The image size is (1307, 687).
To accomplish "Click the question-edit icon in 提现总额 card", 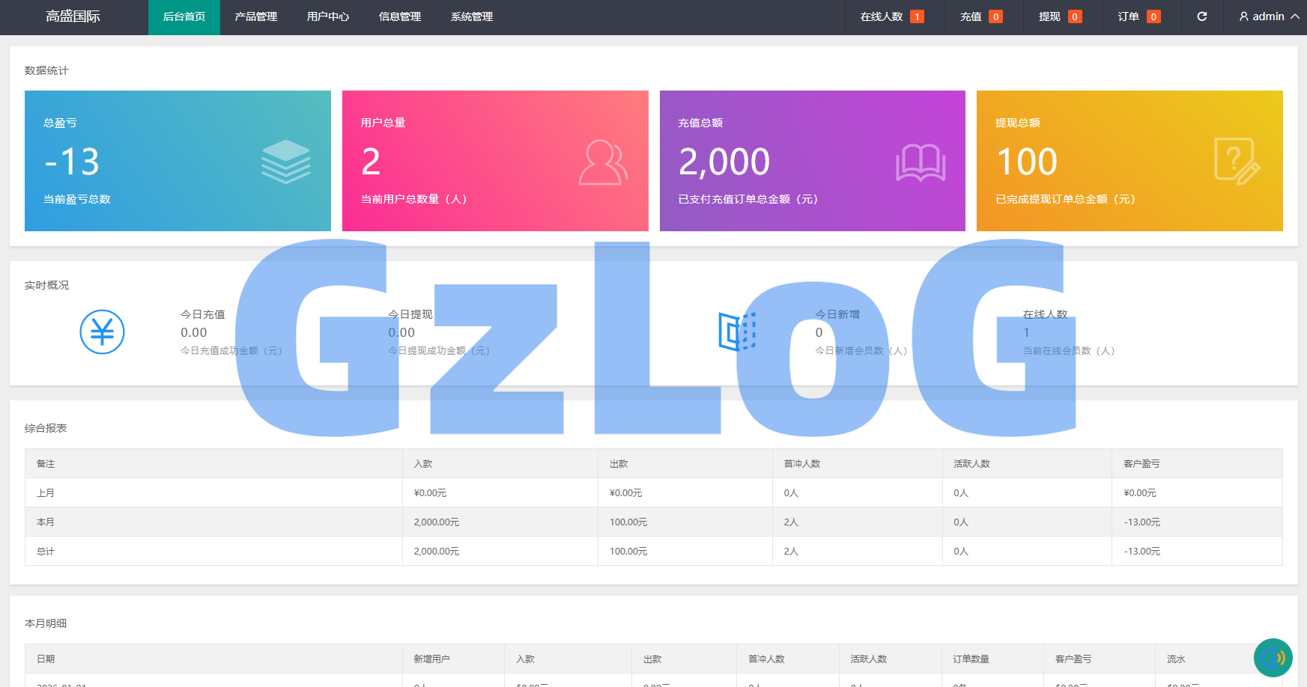I will 1237,162.
